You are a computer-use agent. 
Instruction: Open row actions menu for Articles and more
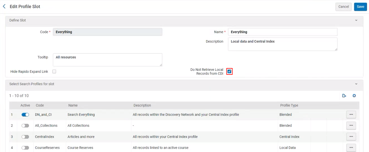(351, 137)
